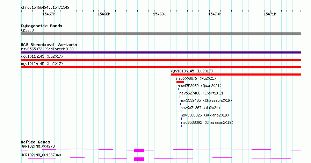Viewport: 311px width, 163px height.
Task: Click the blue nsv4752069 variant mark
Action: click(x=178, y=89)
